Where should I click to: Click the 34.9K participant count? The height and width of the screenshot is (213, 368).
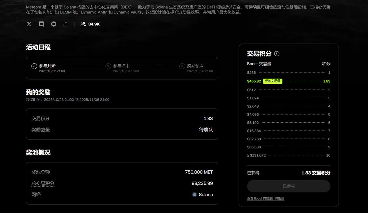tap(94, 24)
